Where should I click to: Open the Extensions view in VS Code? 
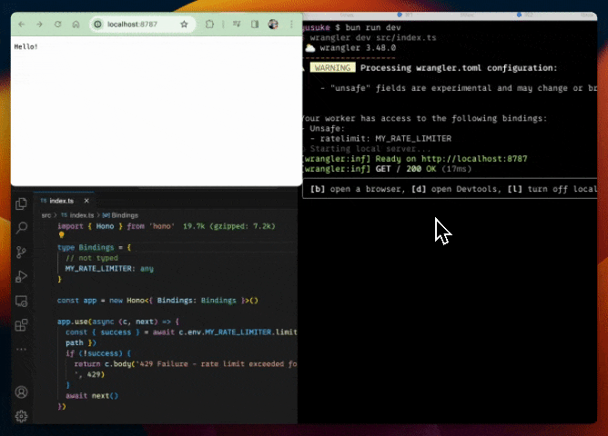[21, 325]
